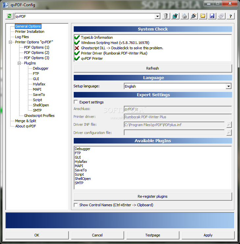Select Debugger in Available PlugIns list
The width and height of the screenshot is (240, 244).
coord(82,149)
